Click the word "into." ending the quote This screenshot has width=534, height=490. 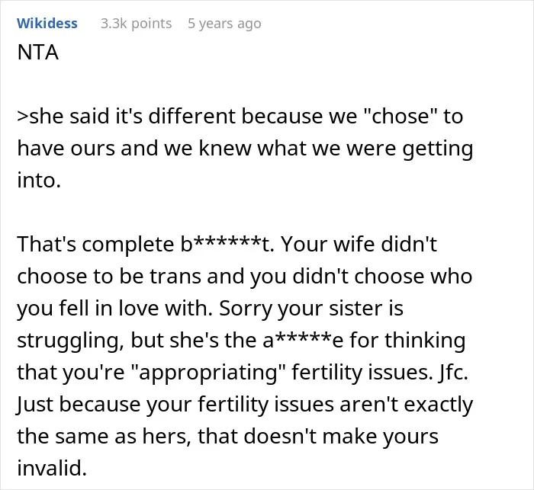coord(39,180)
